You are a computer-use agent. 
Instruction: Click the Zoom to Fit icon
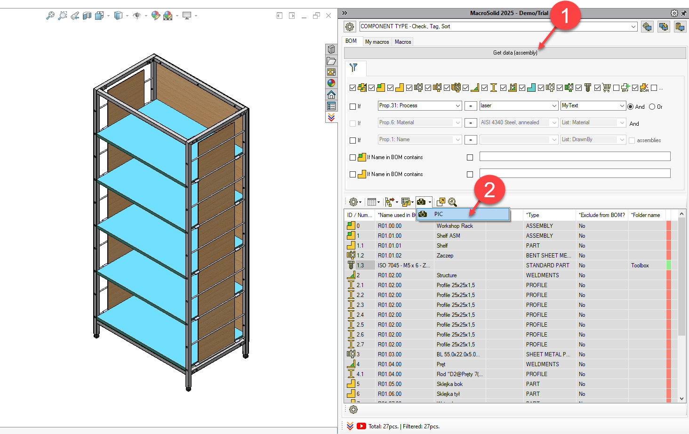[x=50, y=16]
